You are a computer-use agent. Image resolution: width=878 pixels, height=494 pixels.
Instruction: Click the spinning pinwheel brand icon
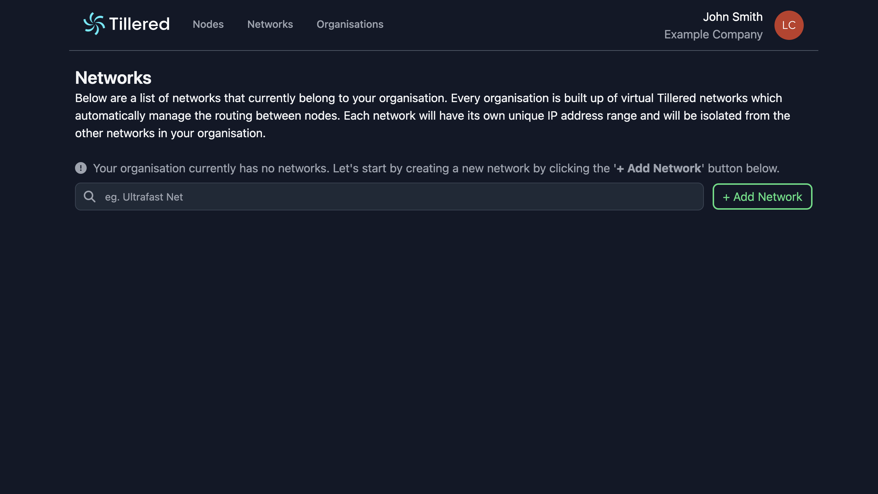[x=94, y=24]
